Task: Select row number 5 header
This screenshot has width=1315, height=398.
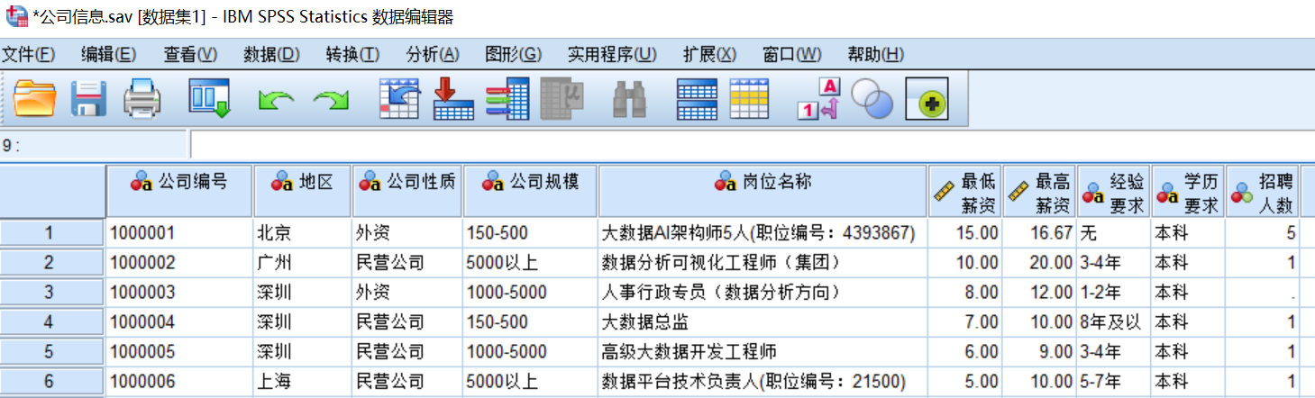Action: tap(52, 352)
